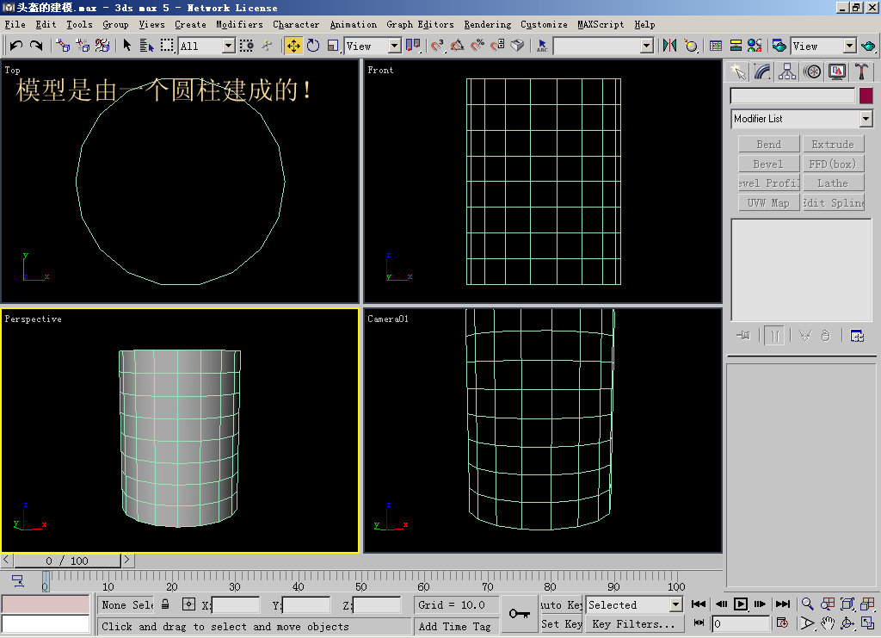Choose the Select Object arrow tool

point(127,46)
